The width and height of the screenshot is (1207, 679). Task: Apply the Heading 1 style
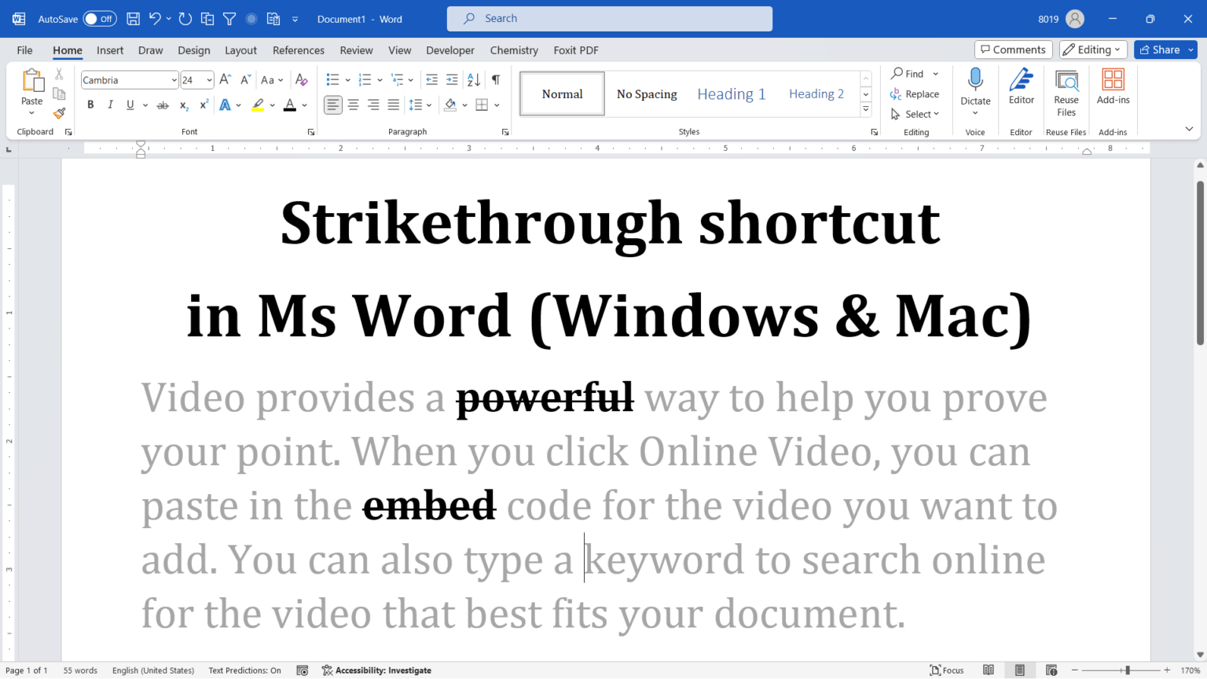[731, 94]
